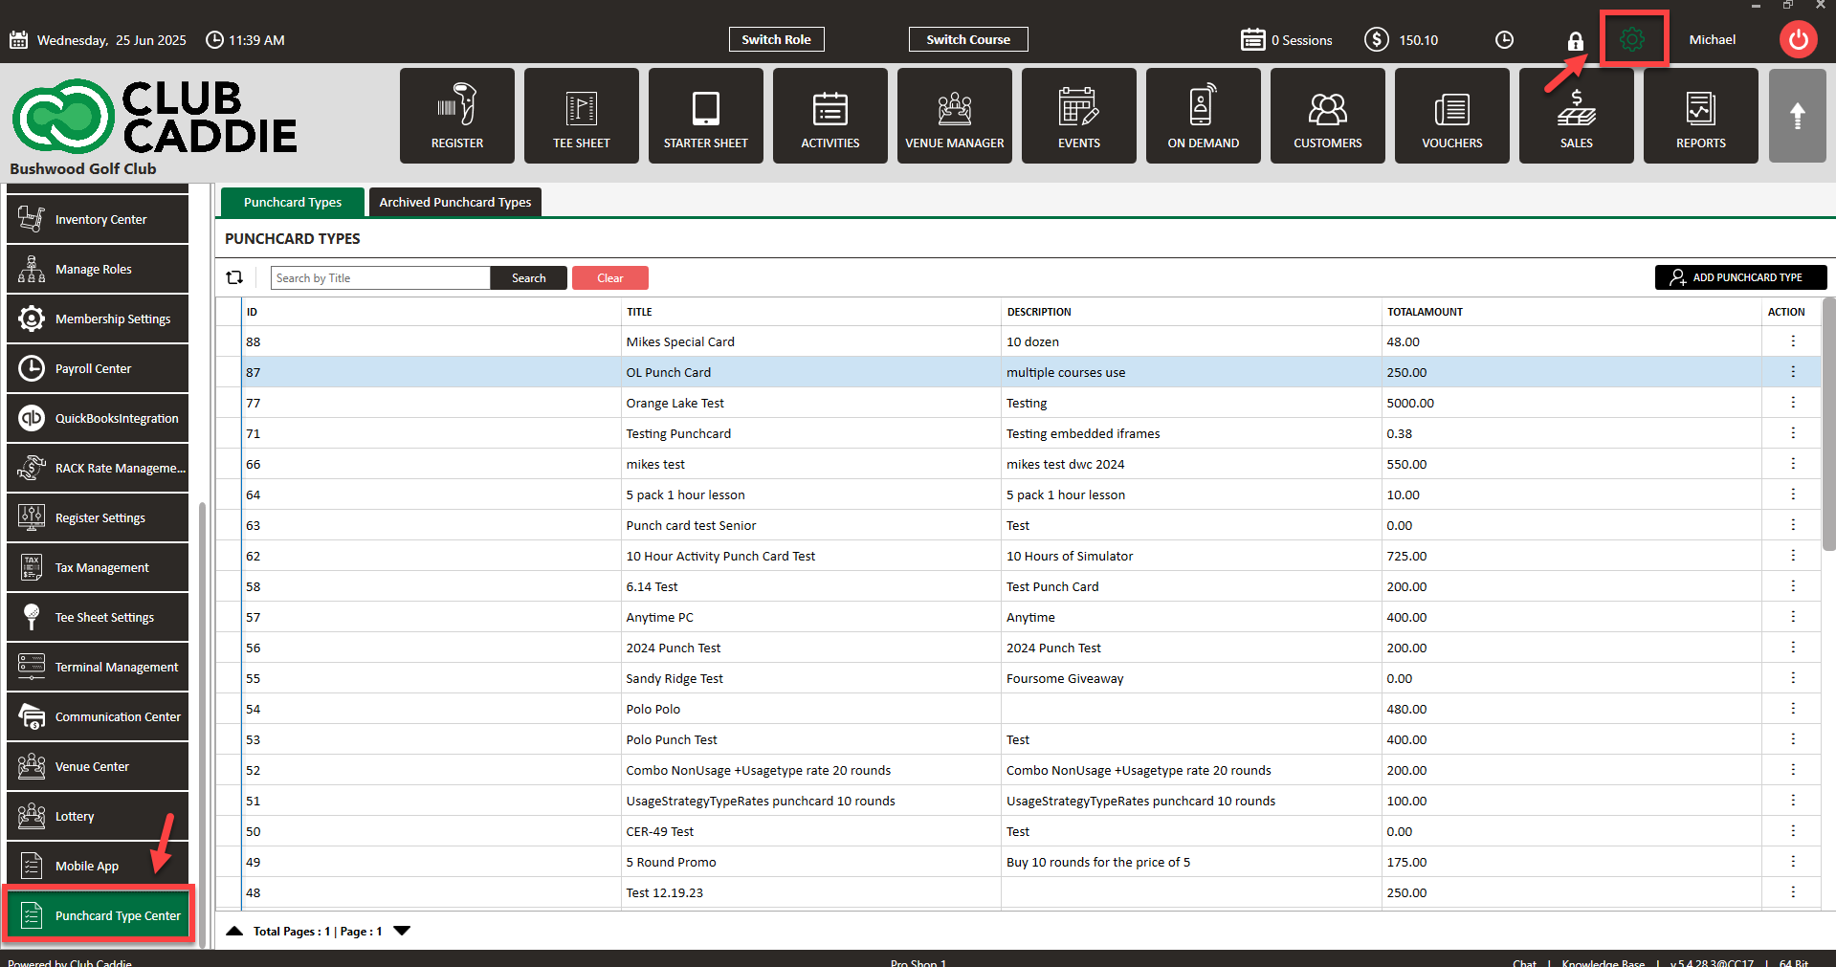Open RACK Rate Management in the sidebar
This screenshot has height=967, width=1836.
[98, 468]
